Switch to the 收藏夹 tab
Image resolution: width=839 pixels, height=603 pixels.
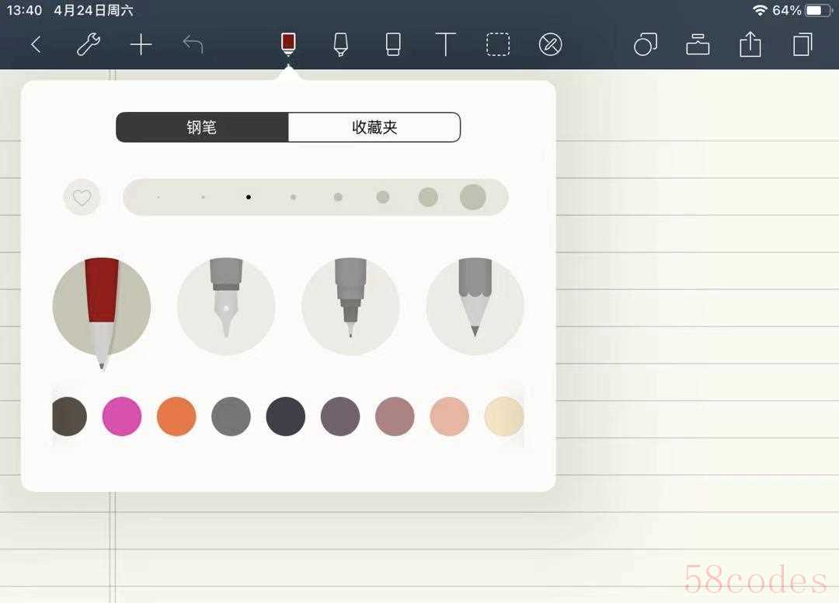[x=374, y=127]
